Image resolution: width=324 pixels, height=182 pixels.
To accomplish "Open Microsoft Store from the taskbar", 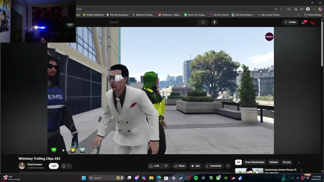I will tap(166, 178).
